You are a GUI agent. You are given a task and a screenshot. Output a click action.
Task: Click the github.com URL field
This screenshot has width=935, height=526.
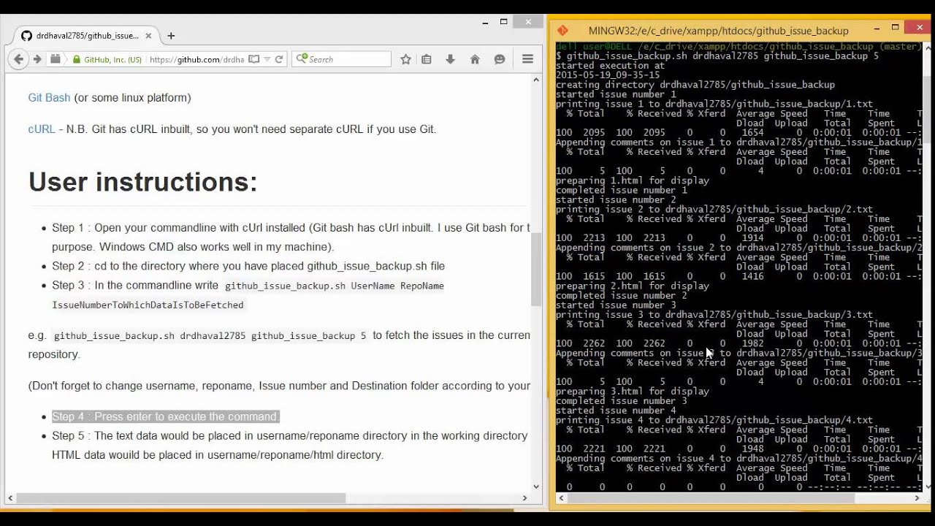coord(196,59)
